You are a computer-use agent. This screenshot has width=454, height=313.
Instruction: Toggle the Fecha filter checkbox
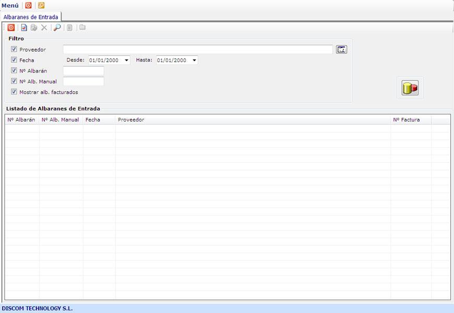click(14, 60)
